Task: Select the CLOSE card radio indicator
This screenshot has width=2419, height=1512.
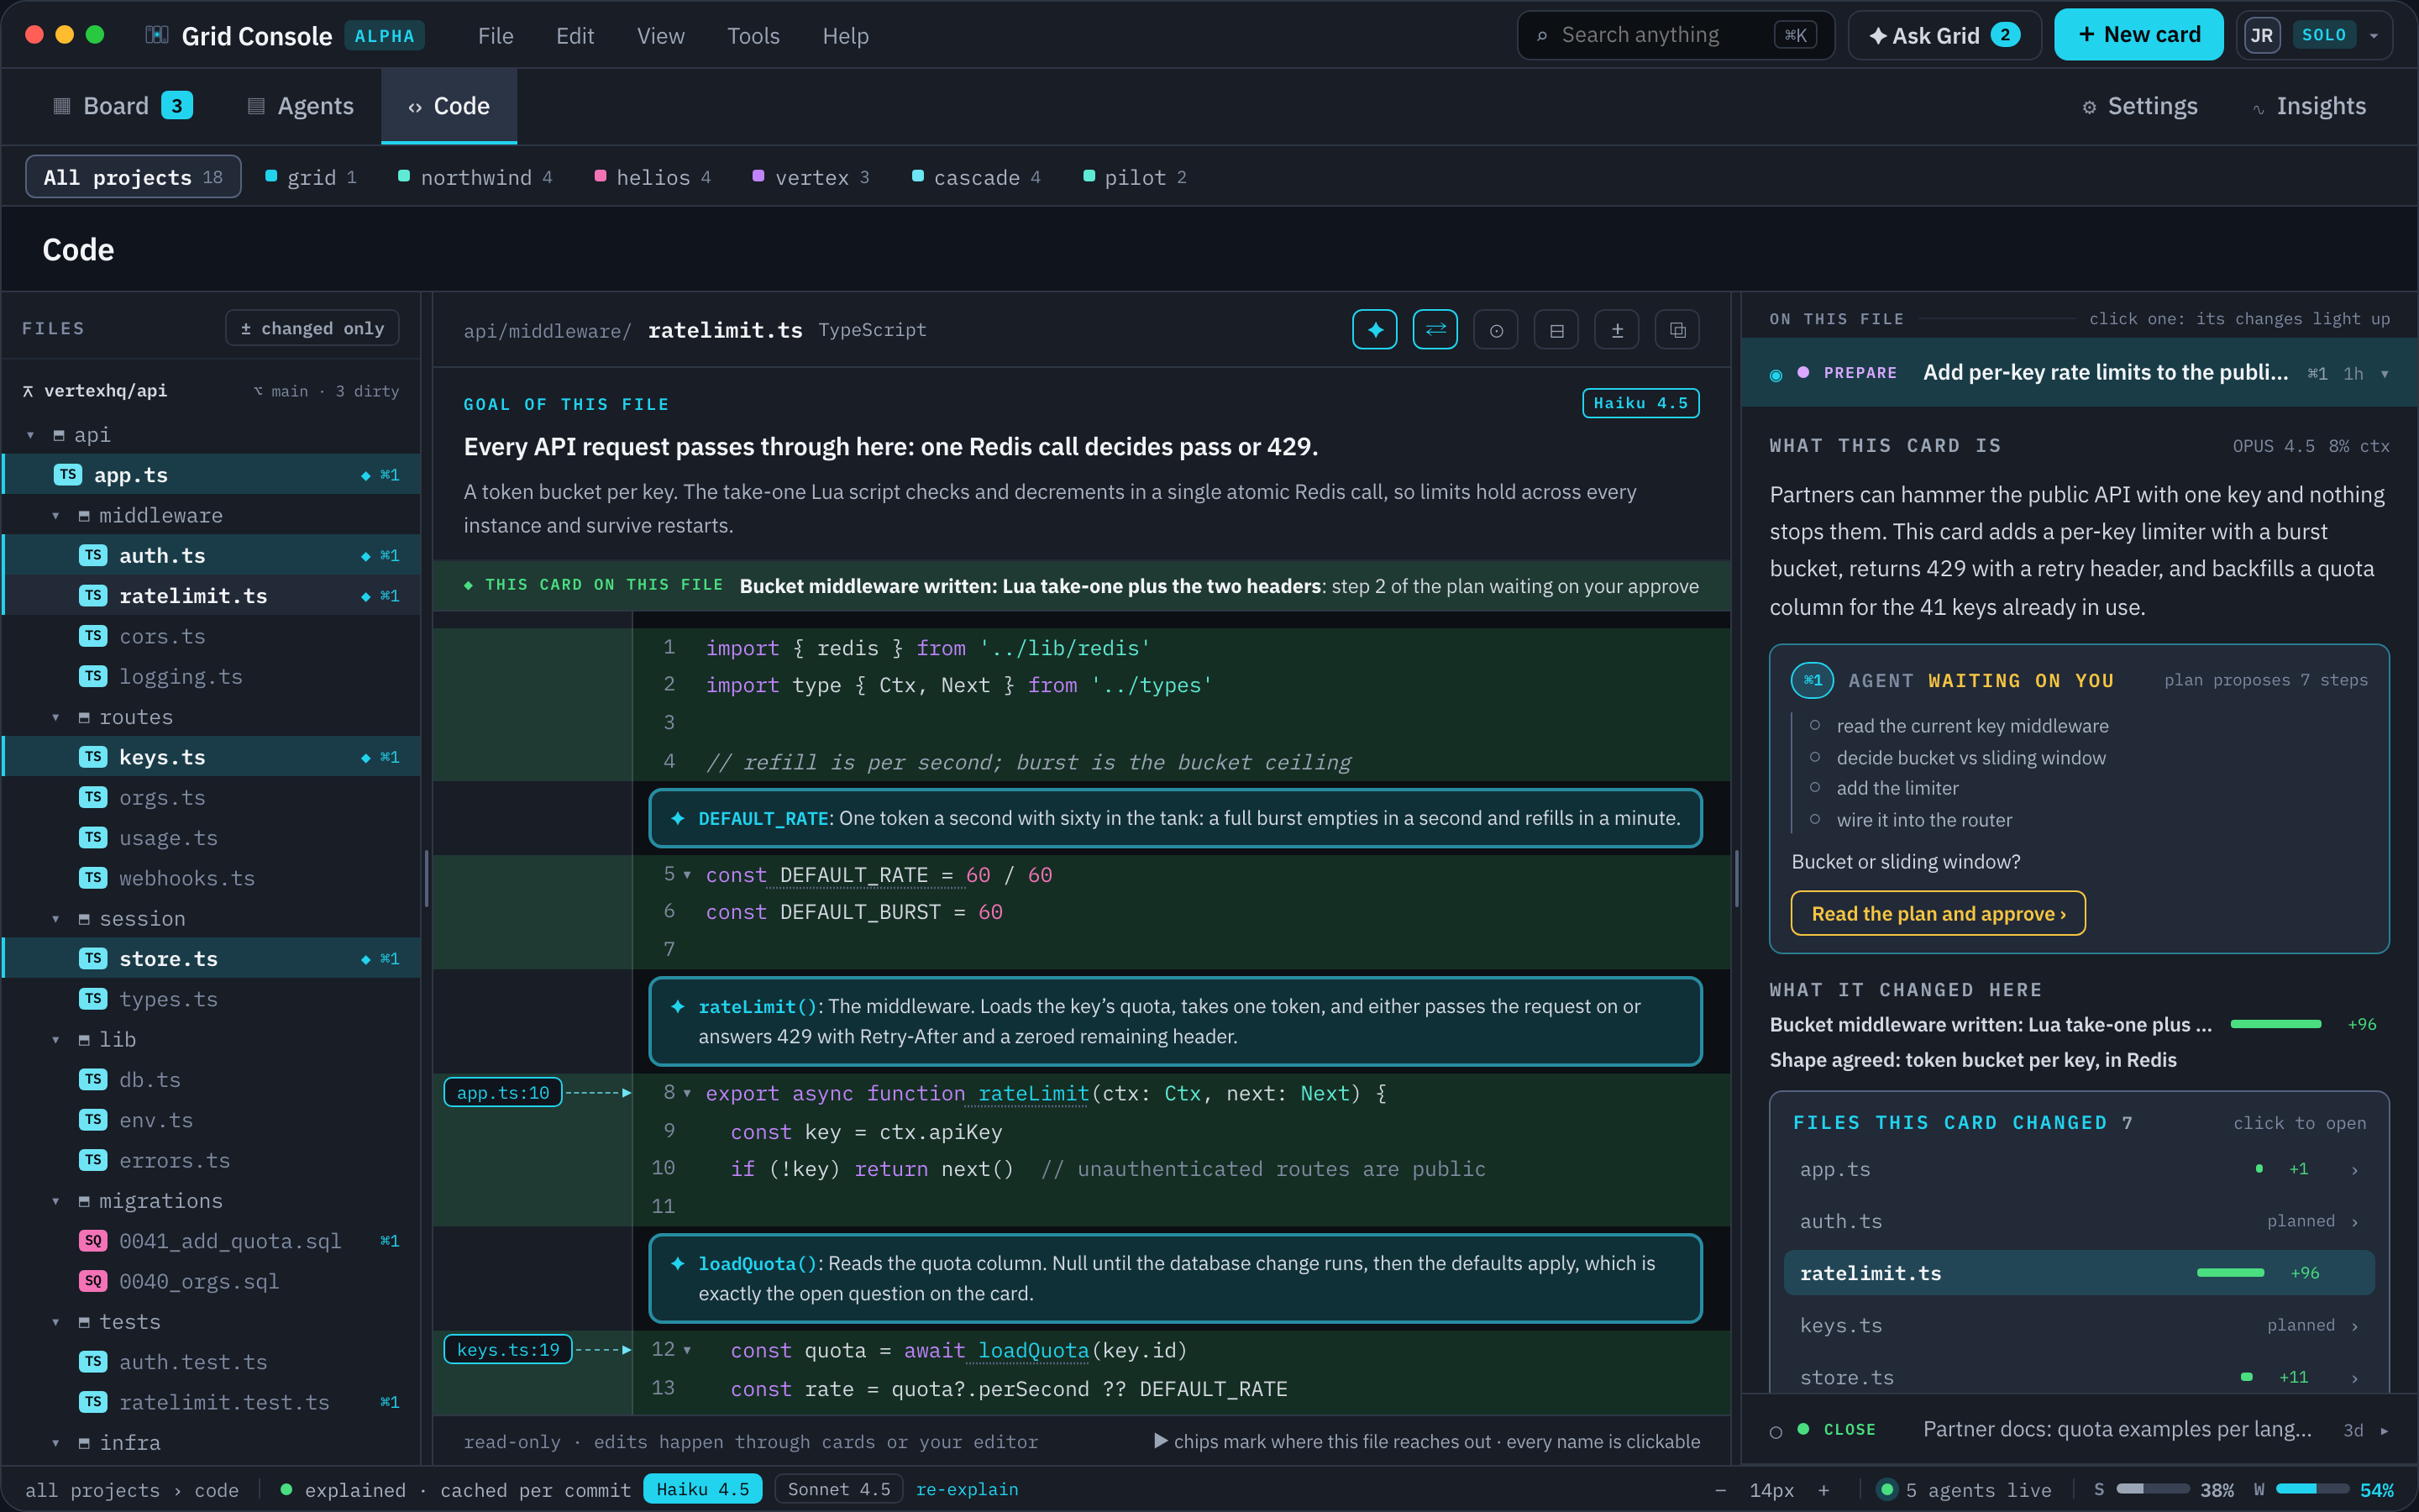Action: (x=1776, y=1431)
